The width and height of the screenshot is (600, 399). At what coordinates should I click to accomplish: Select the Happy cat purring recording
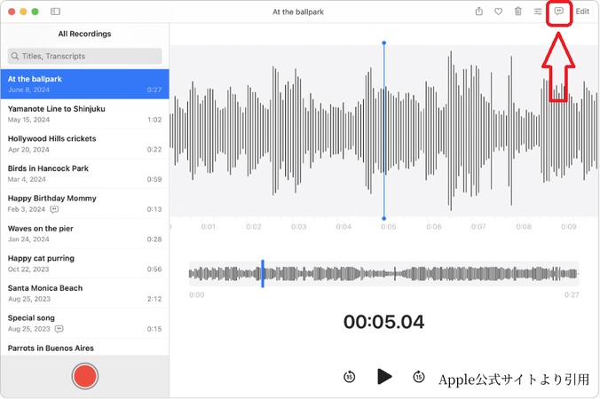pos(84,263)
